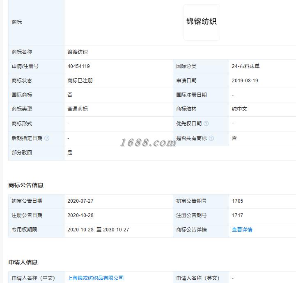This screenshot has height=283, width=296.
Task: Open the 查看详情 announcement details link
Action: coord(242,230)
